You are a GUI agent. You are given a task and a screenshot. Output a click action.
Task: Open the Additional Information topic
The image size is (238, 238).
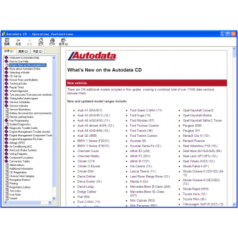[x=21, y=169]
